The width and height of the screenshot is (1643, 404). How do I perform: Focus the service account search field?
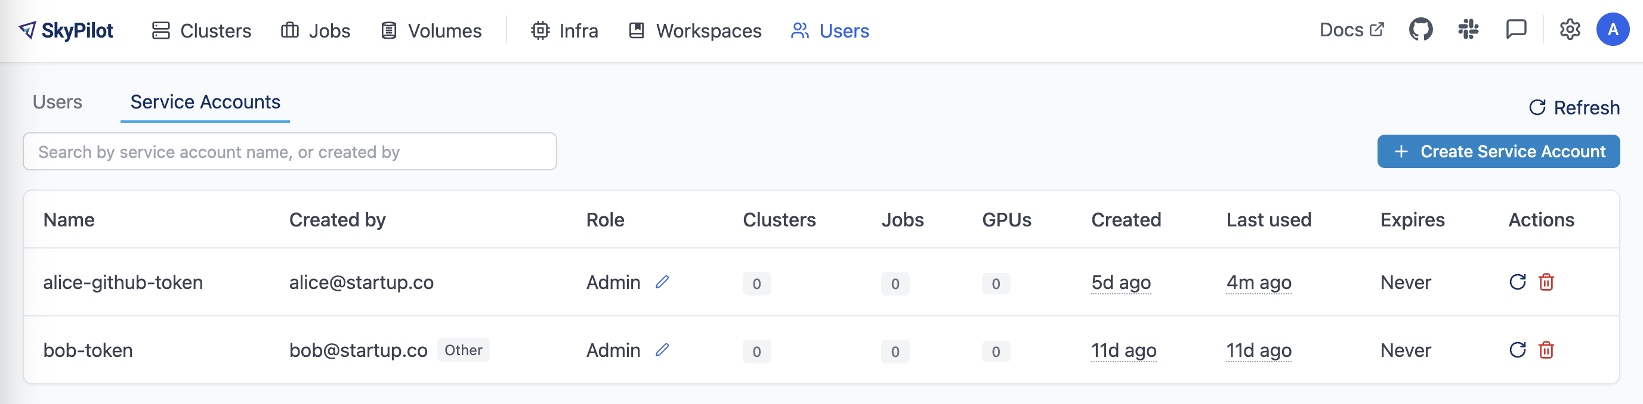pyautogui.click(x=289, y=152)
